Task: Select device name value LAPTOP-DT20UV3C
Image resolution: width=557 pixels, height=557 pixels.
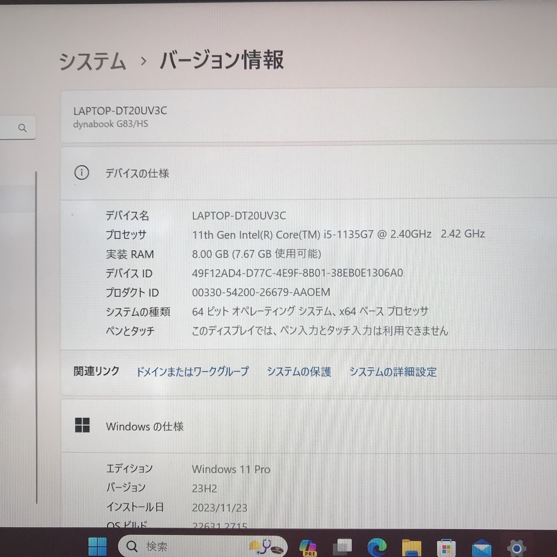Action: (x=239, y=215)
